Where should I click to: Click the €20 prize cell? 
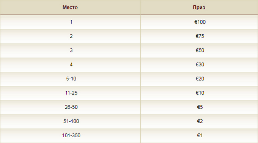[200, 79]
